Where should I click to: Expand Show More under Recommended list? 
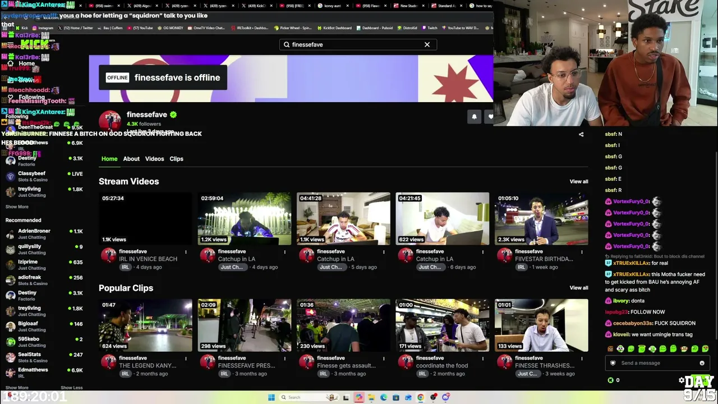point(17,388)
